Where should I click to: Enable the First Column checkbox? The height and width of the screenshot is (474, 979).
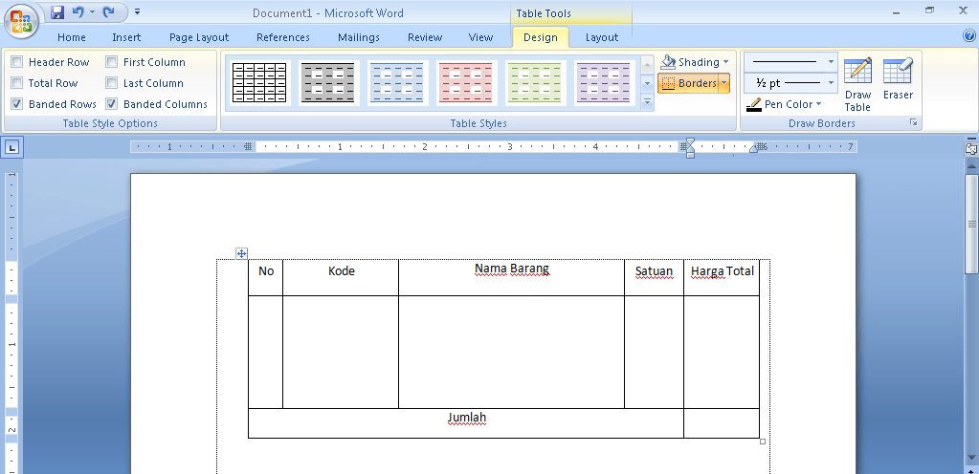111,62
